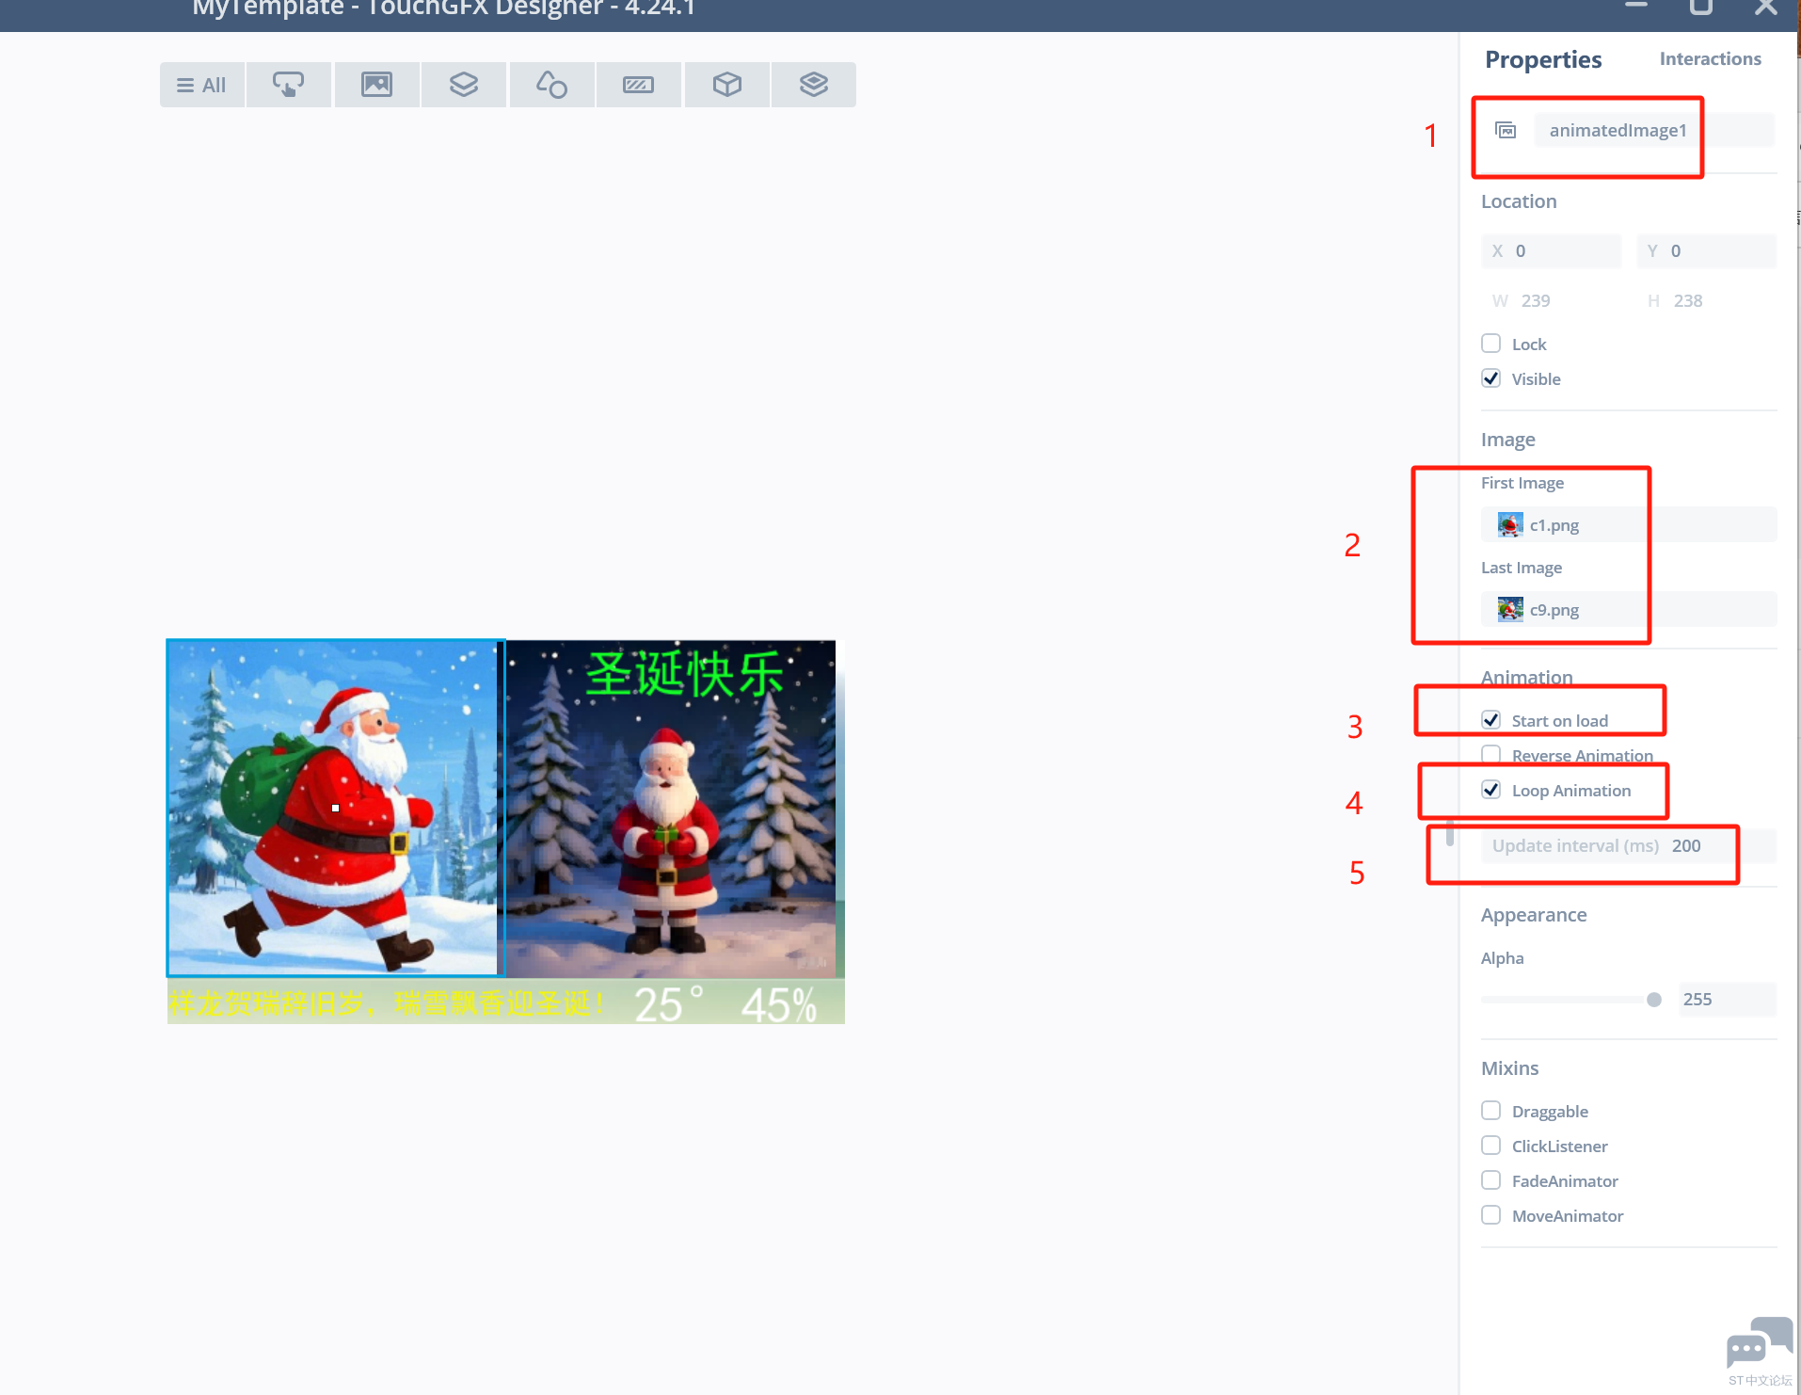
Task: Open the Progress Indicators category icon
Action: [x=638, y=85]
